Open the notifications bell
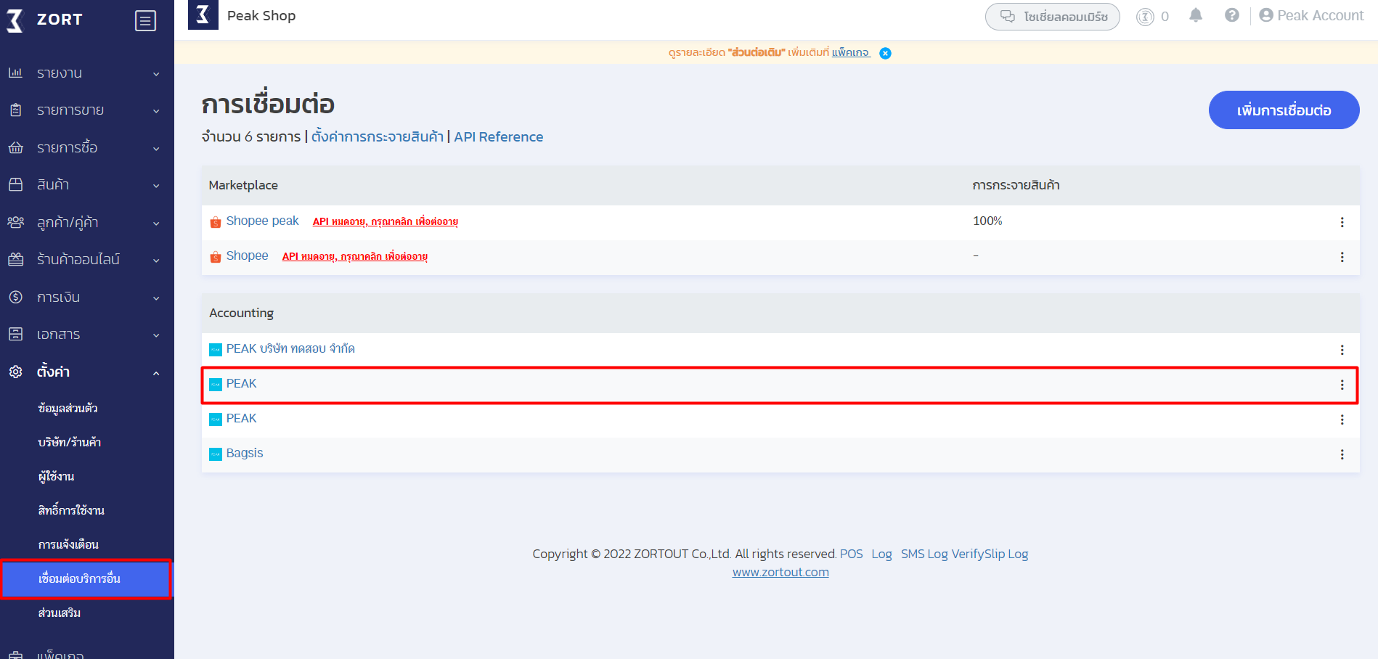The width and height of the screenshot is (1378, 659). (x=1196, y=16)
